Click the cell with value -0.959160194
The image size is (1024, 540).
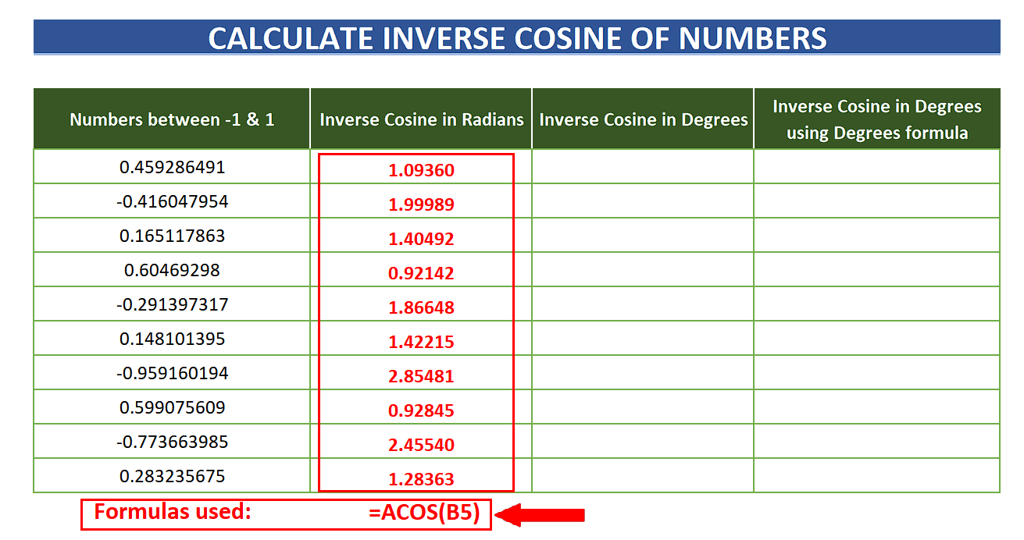point(171,372)
